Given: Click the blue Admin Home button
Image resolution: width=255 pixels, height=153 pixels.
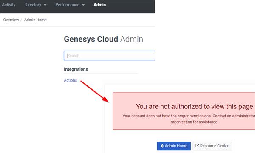Looking at the screenshot, I should pos(174,146).
